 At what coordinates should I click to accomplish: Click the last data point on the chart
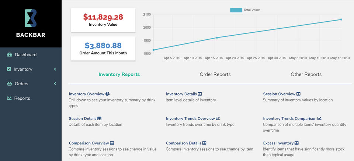341,19
